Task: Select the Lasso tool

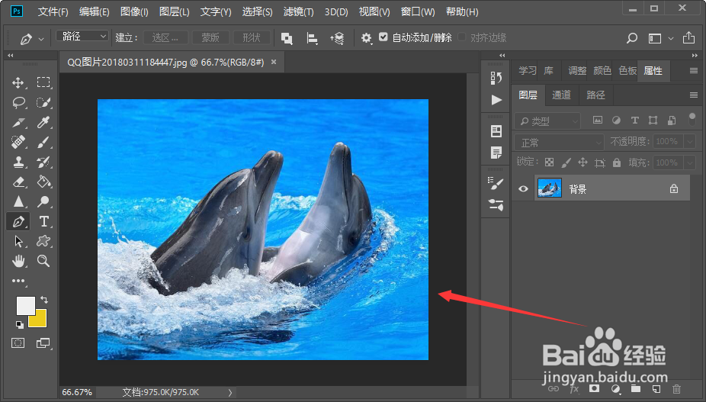Action: 18,102
